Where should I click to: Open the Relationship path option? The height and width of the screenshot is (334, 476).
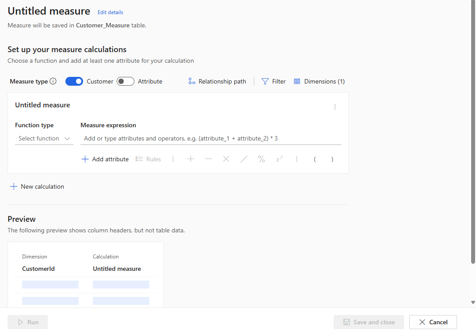[217, 81]
